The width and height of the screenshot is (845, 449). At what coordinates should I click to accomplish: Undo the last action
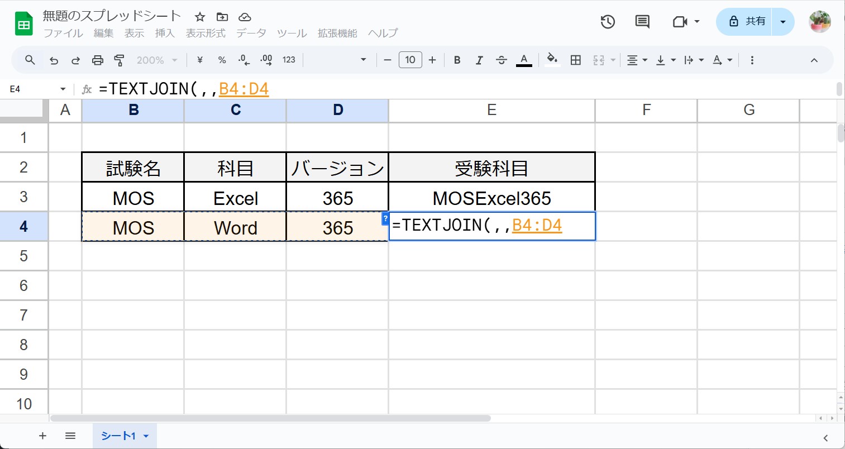point(54,60)
